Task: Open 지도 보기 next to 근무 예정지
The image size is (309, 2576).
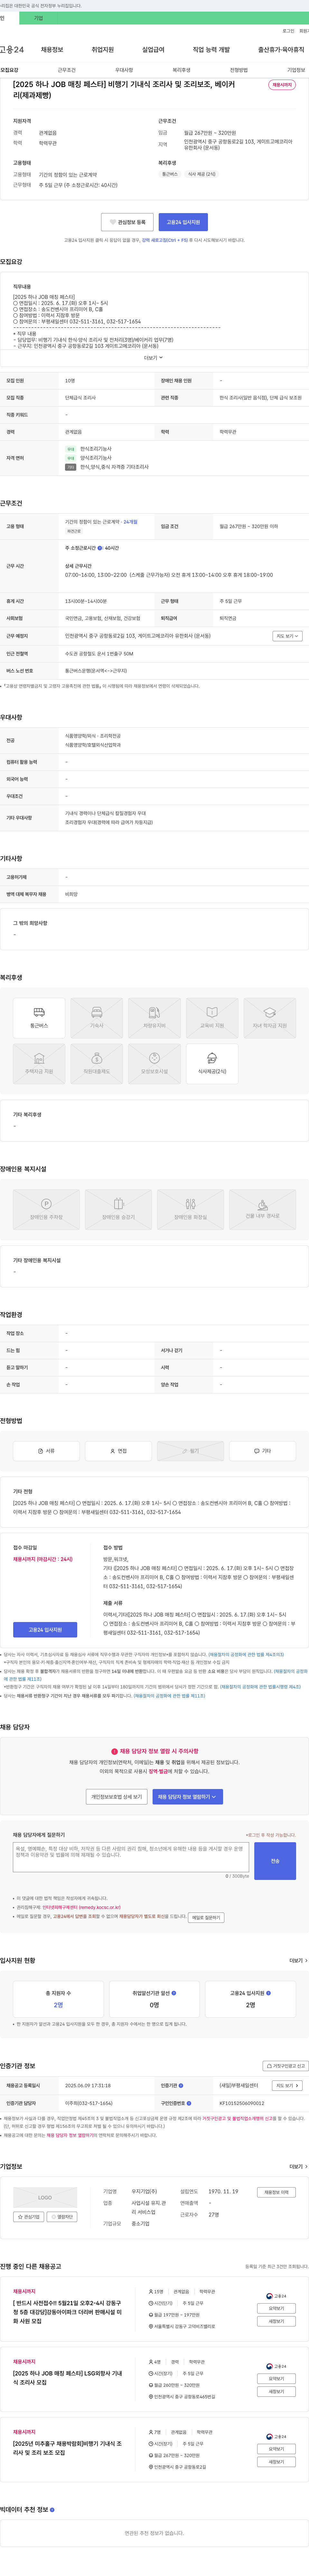Action: [x=287, y=636]
